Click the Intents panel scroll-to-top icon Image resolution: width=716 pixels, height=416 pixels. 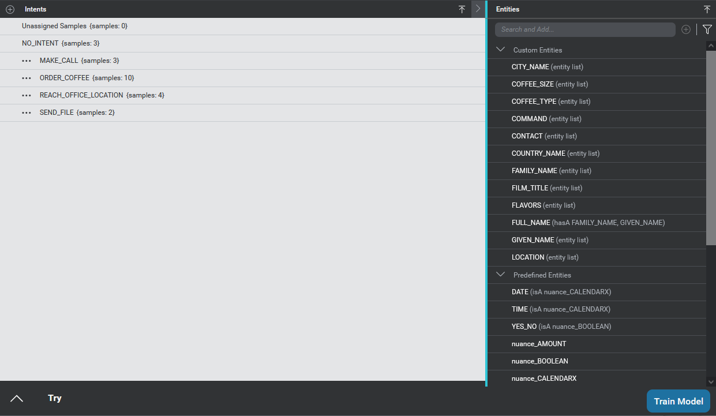tap(462, 9)
